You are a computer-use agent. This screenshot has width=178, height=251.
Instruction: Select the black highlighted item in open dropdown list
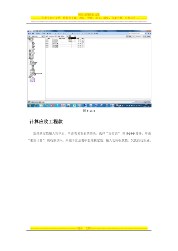72,38
